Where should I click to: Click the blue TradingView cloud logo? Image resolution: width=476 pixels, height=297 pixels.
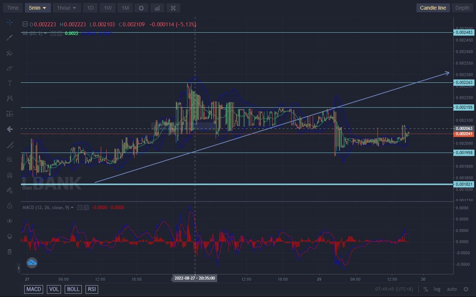pos(32,263)
